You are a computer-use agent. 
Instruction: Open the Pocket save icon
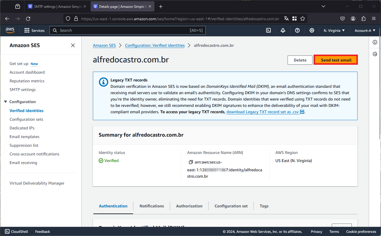[343, 18]
